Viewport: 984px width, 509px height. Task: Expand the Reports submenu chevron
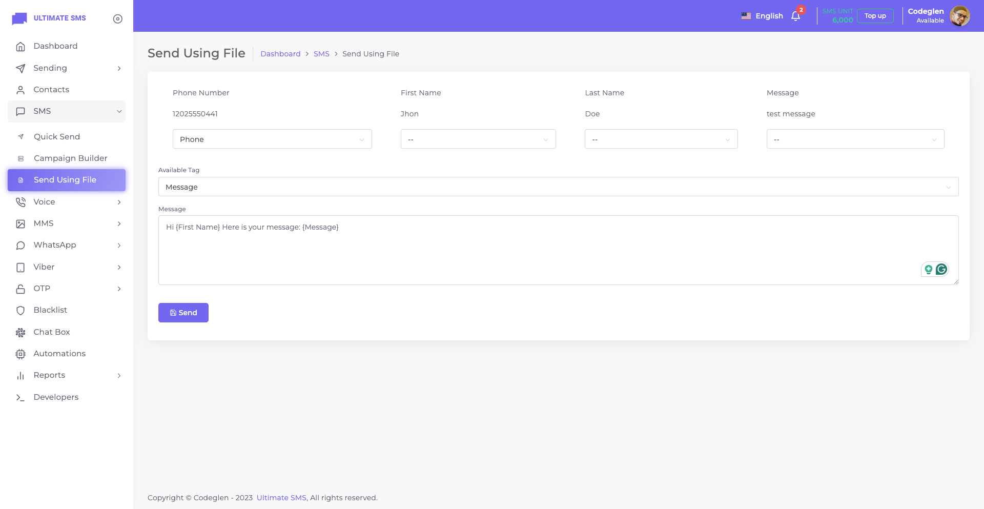[119, 376]
